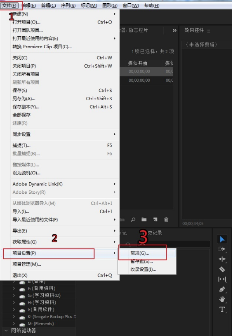Open the Effect Controls panel menu icon
This screenshot has width=233, height=336.
[x=209, y=31]
